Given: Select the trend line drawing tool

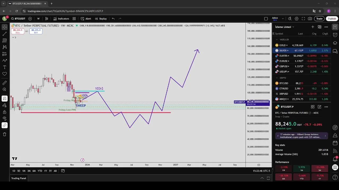Looking at the screenshot, I should [x=5, y=34].
